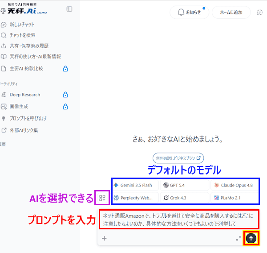Open Deep Research utility
Image resolution: width=267 pixels, height=253 pixels.
point(25,95)
